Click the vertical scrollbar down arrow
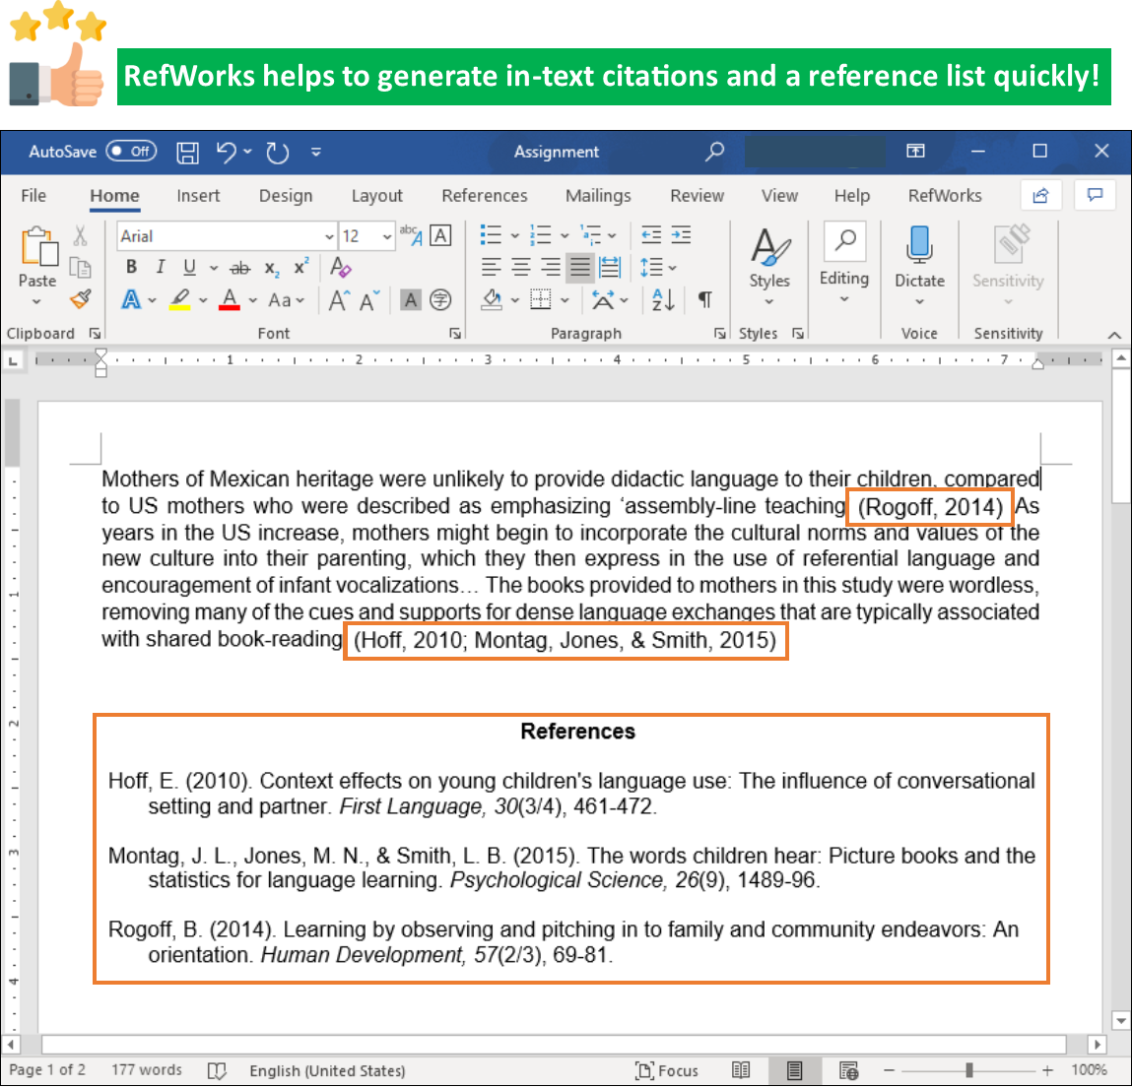The image size is (1132, 1087). (x=1120, y=1021)
